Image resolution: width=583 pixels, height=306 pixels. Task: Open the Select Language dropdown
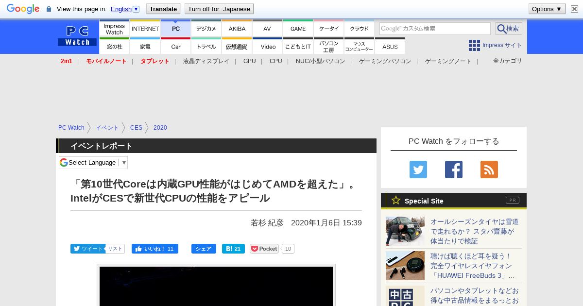(x=93, y=162)
